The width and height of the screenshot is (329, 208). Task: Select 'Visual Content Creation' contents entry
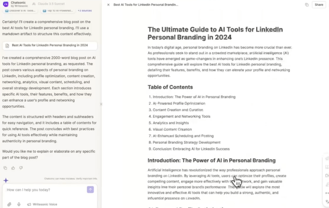[172, 129]
